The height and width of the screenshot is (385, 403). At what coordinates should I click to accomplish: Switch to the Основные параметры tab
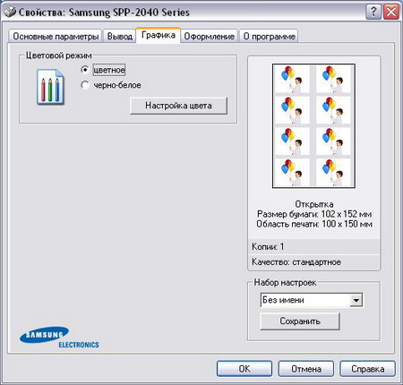(56, 37)
